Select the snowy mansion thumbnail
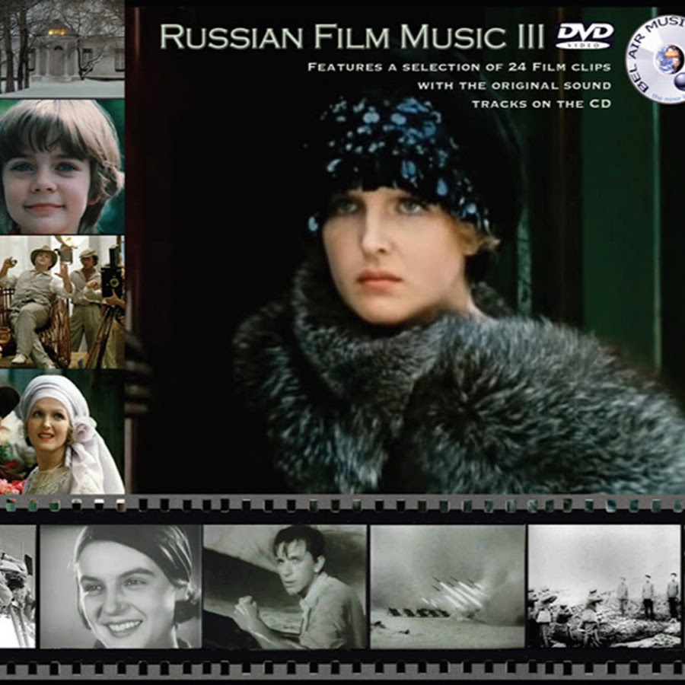This screenshot has width=685, height=685. 62,48
